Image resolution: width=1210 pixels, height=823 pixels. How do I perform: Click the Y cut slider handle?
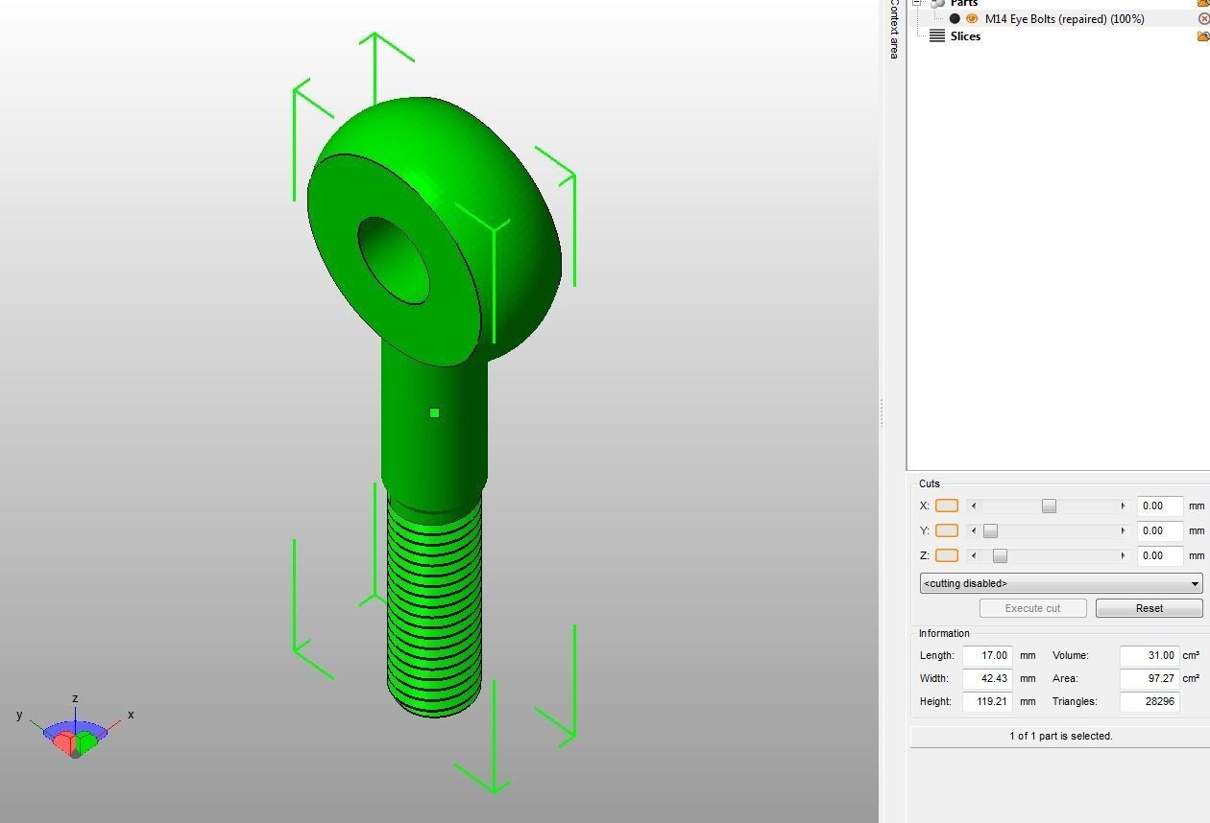pos(990,530)
